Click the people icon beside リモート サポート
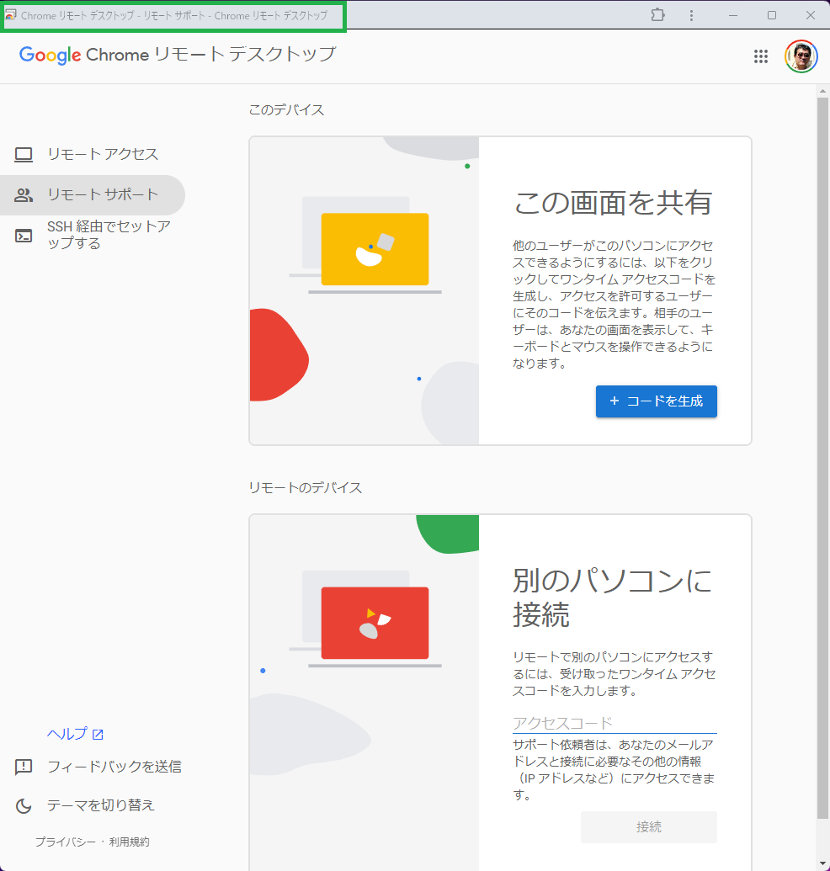Viewport: 830px width, 871px height. click(x=24, y=195)
